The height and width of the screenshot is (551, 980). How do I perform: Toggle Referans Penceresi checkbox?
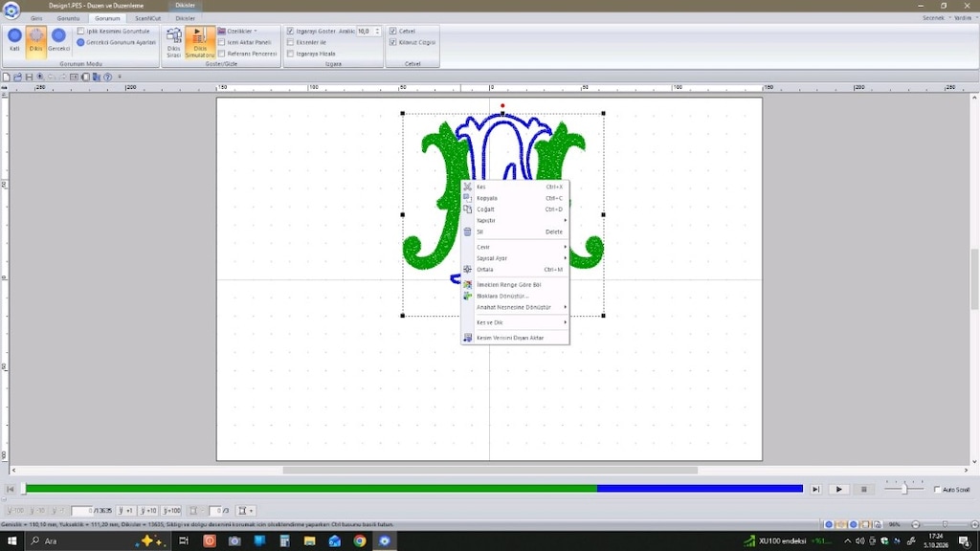point(221,54)
